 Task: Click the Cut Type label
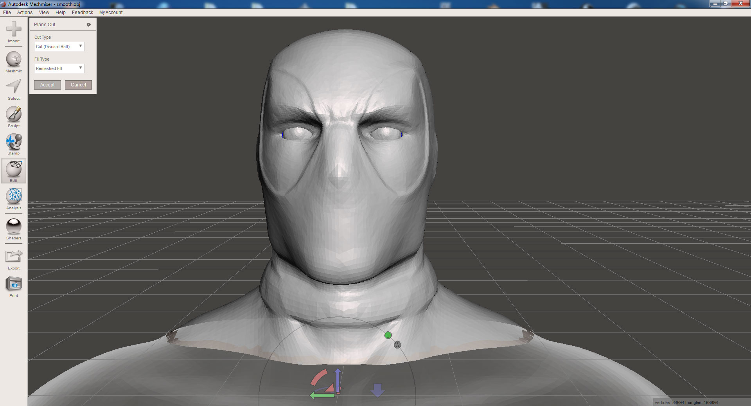pyautogui.click(x=43, y=37)
